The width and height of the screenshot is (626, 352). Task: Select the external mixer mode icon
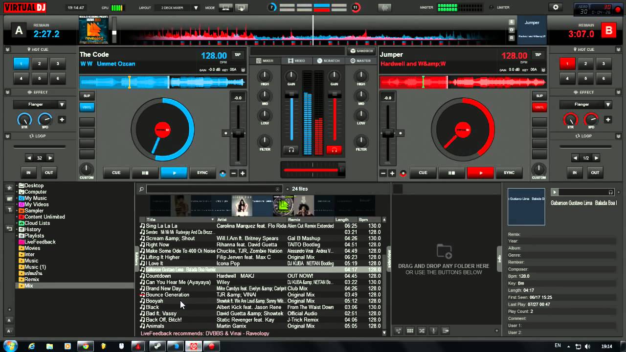pyautogui.click(x=241, y=7)
